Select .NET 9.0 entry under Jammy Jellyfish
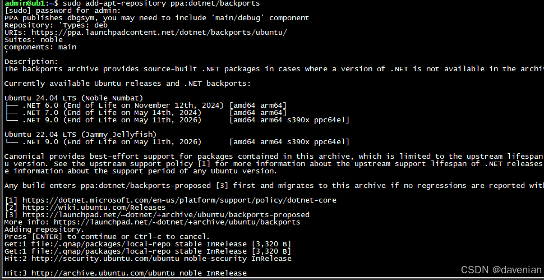This screenshot has height=280, width=544. pyautogui.click(x=177, y=141)
